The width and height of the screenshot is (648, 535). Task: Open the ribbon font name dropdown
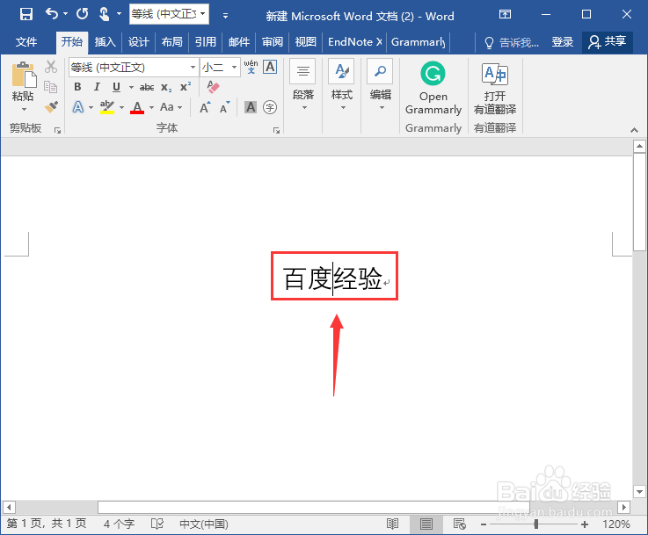(x=193, y=67)
